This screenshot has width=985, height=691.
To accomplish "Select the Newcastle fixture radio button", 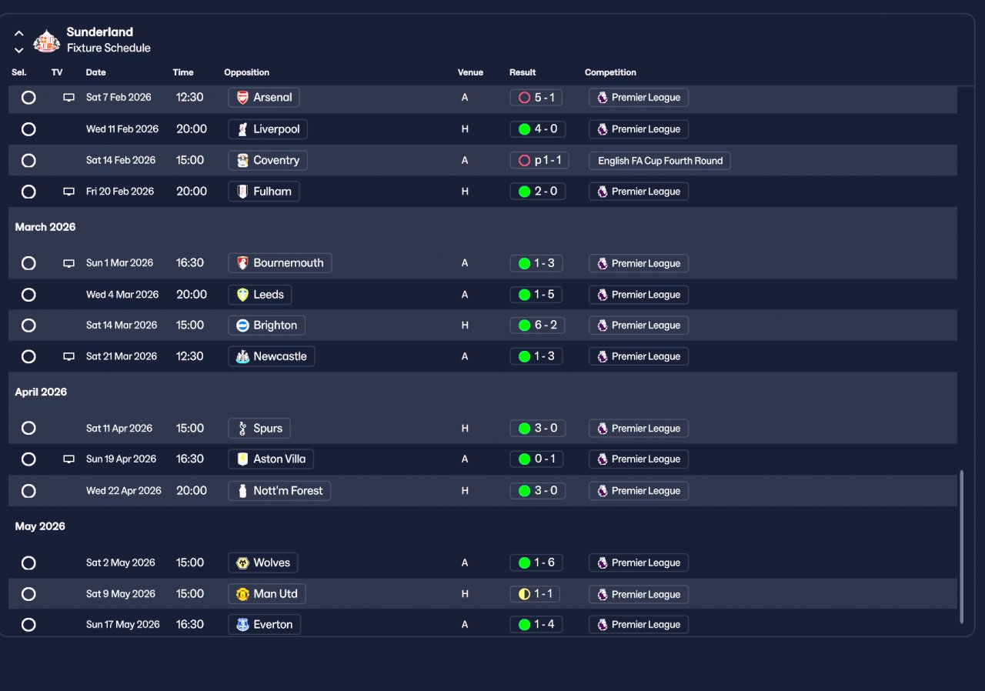I will [x=28, y=356].
